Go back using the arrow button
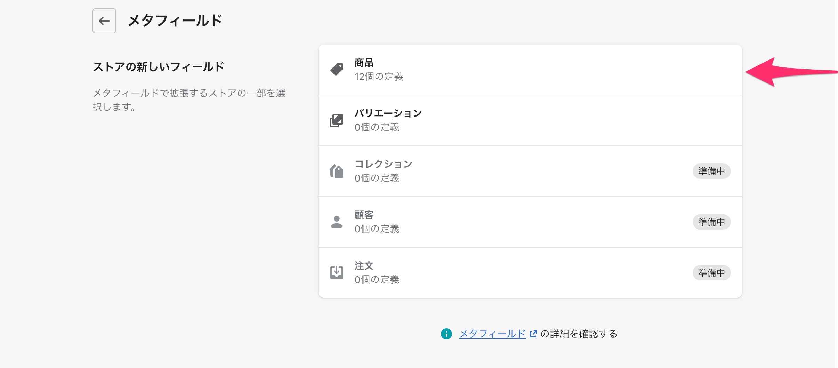This screenshot has height=368, width=838. (104, 21)
